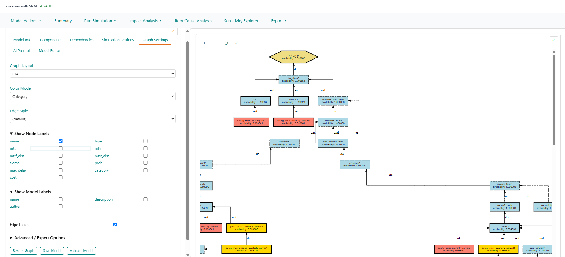The width and height of the screenshot is (565, 257).
Task: Click the web_app hexagon node
Action: (x=293, y=57)
